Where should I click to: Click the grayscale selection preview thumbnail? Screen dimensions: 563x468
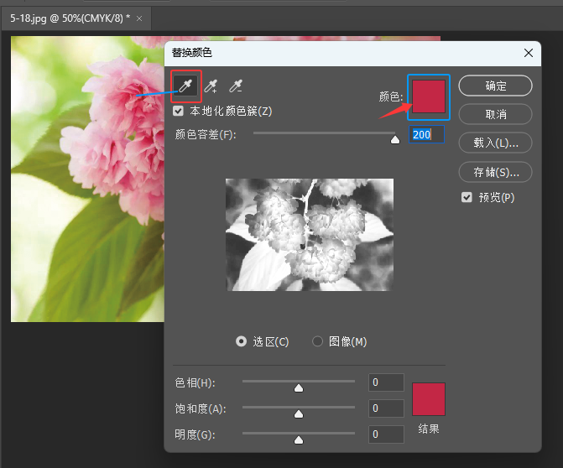310,235
